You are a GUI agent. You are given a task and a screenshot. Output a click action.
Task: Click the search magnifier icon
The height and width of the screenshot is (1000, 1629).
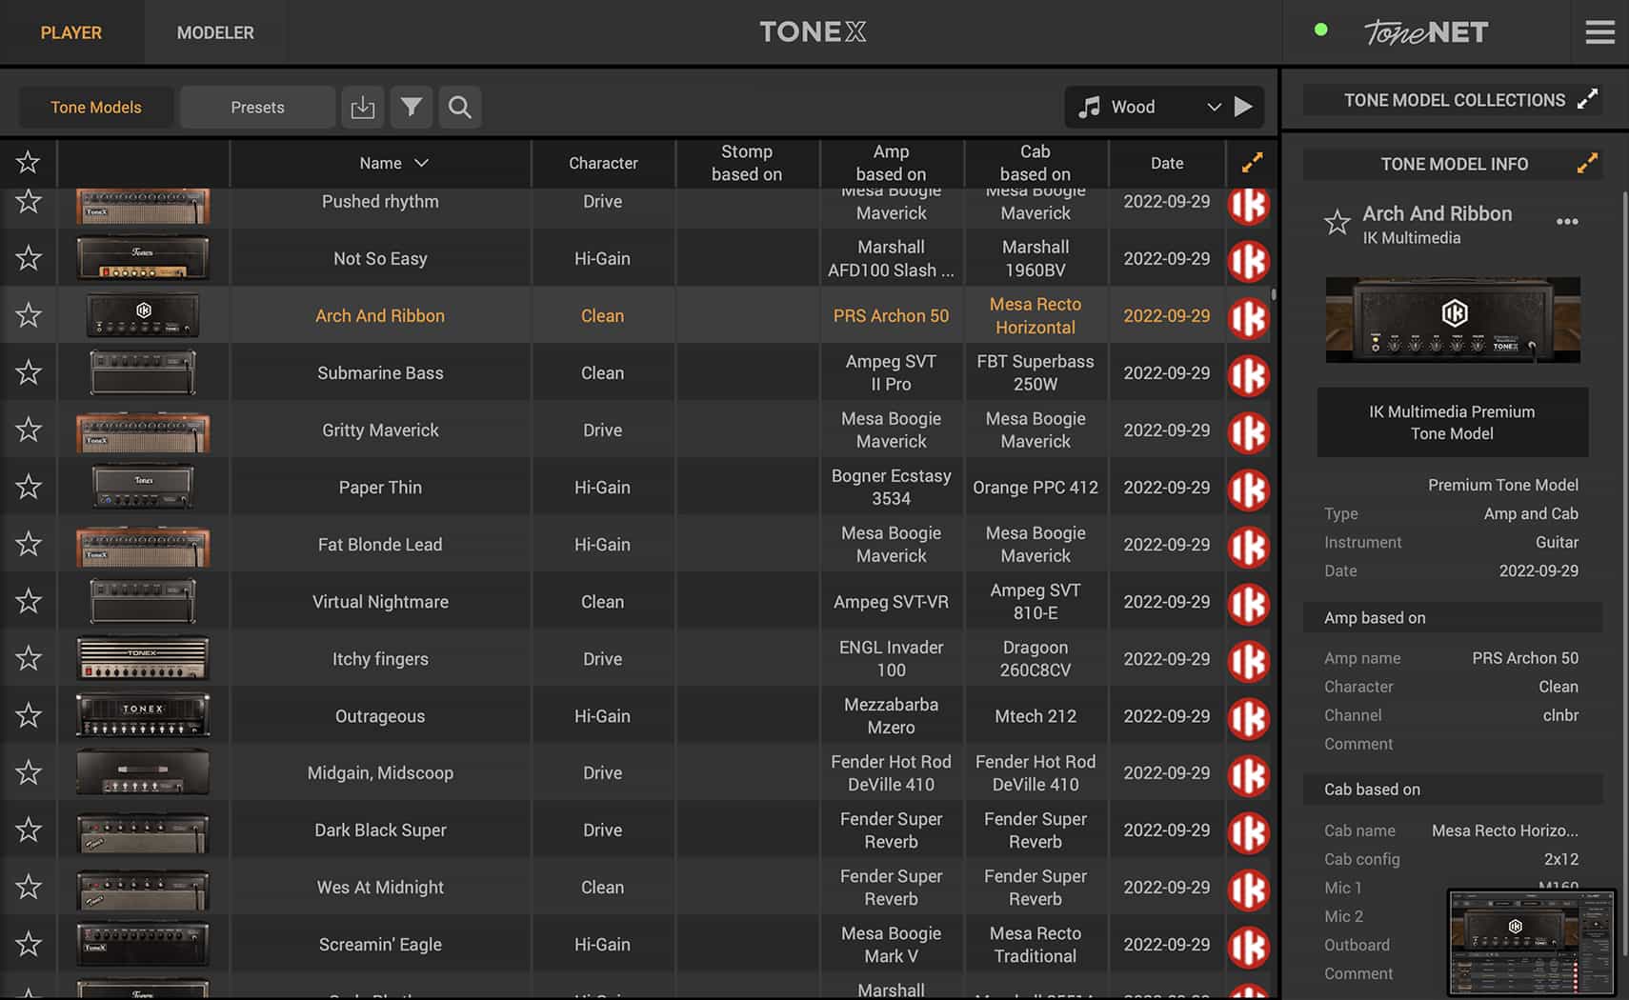tap(459, 107)
